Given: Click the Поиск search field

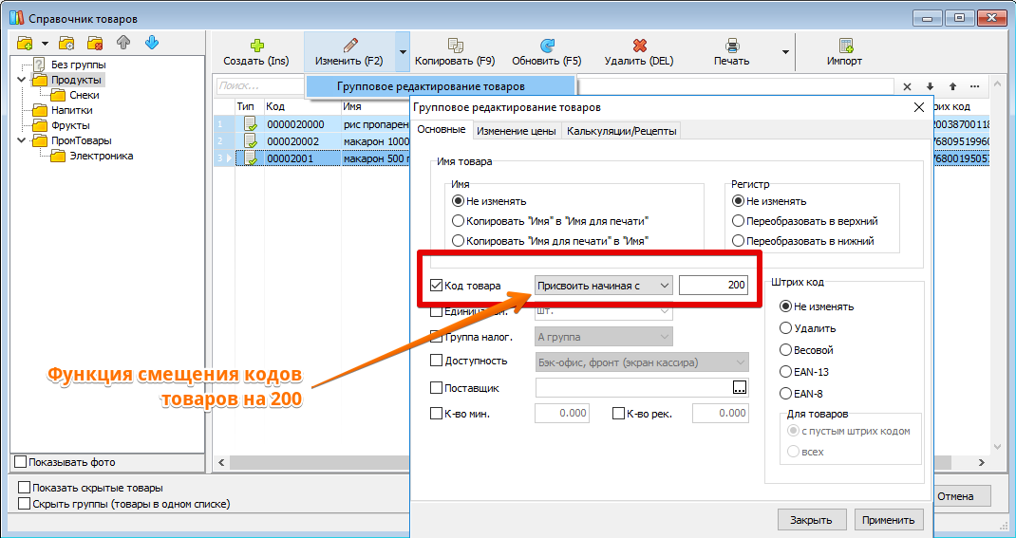Looking at the screenshot, I should coord(259,85).
